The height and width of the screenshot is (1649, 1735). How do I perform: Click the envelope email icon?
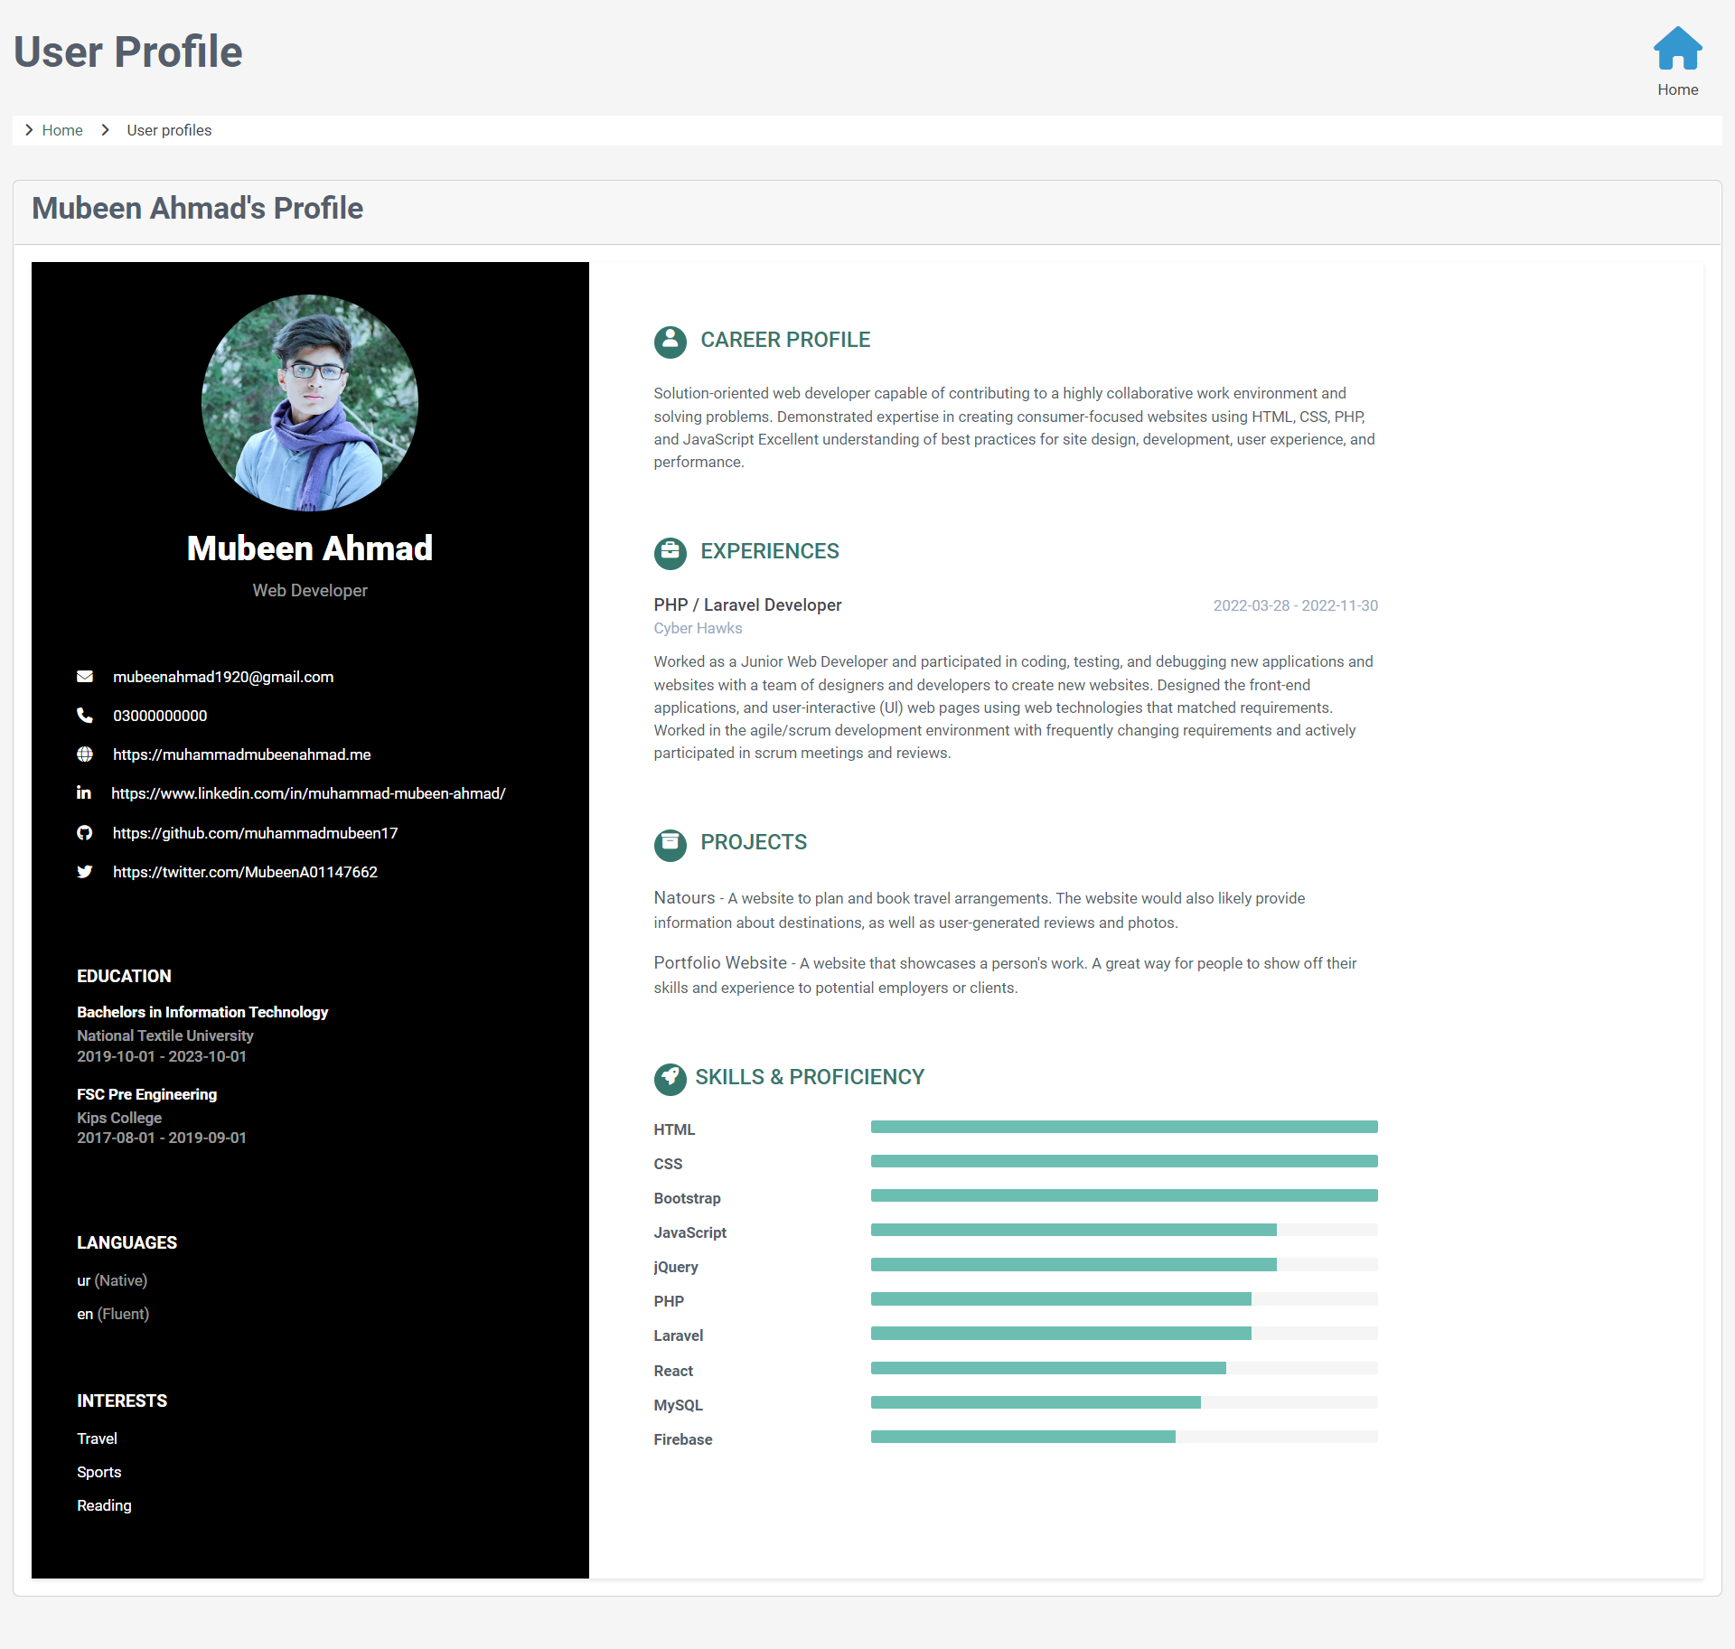click(85, 677)
